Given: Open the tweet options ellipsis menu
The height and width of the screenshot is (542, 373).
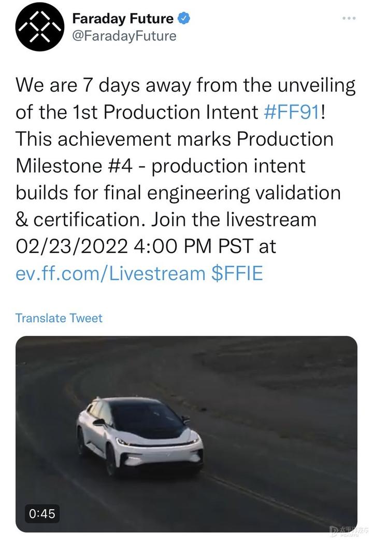Looking at the screenshot, I should tap(348, 17).
